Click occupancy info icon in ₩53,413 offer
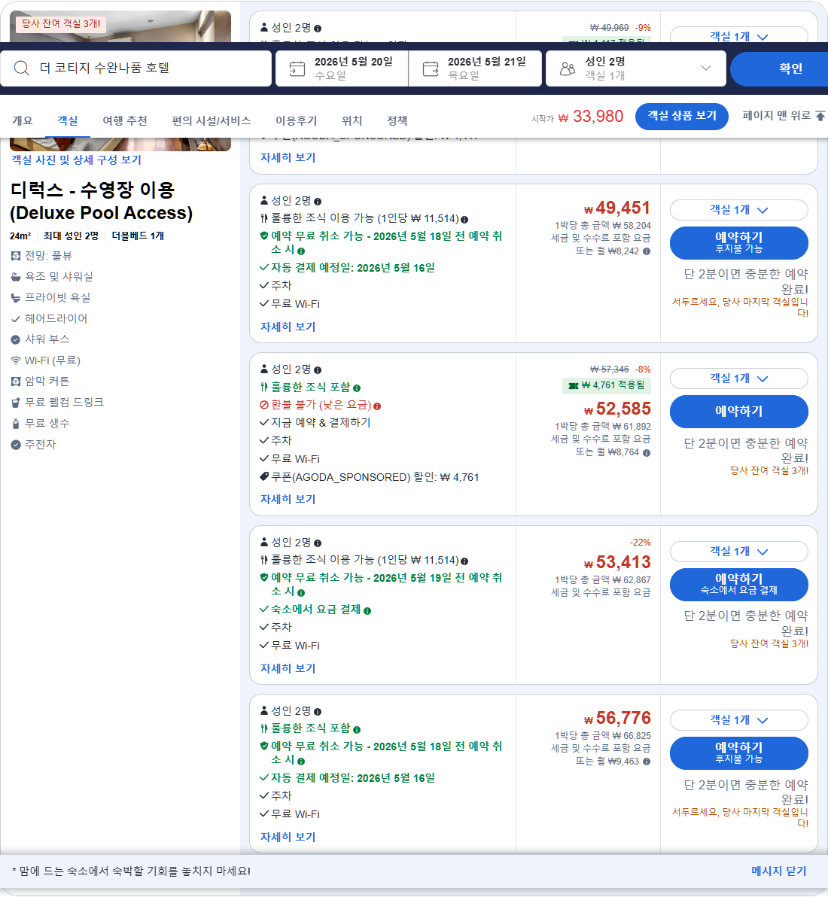Viewport: 828px width, 897px height. pos(318,543)
